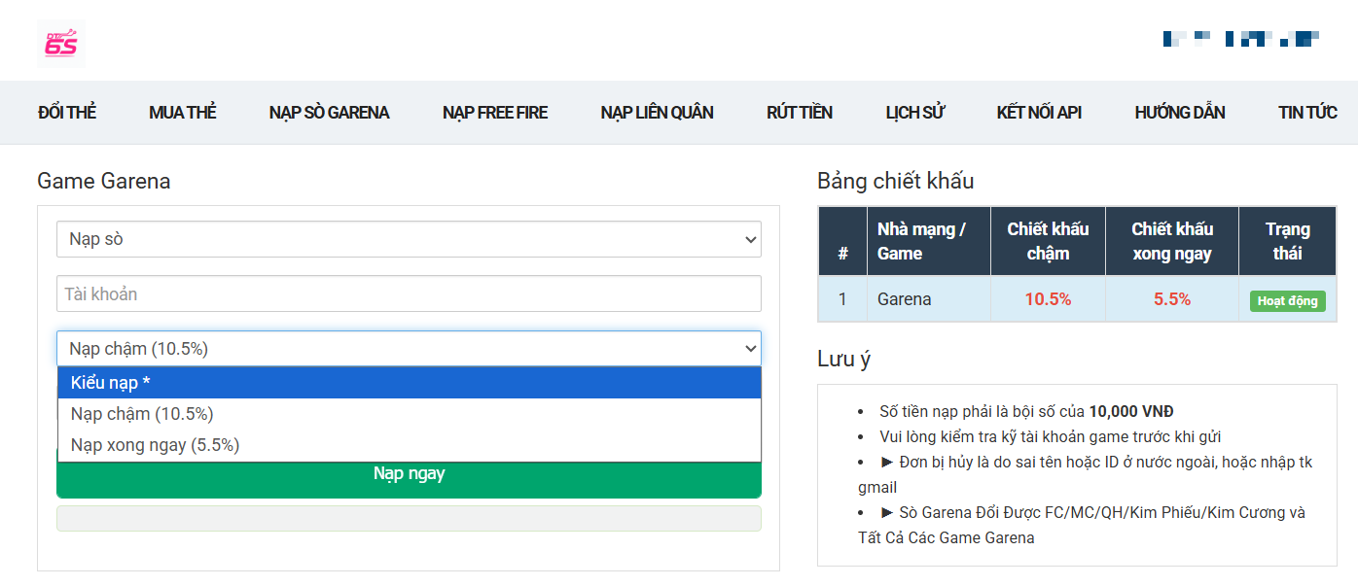Open KẾT NỐI API page
Viewport: 1358px width, 586px height.
pyautogui.click(x=1039, y=113)
